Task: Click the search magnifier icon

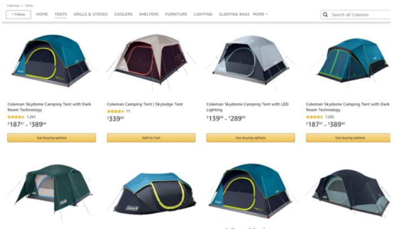Action: pyautogui.click(x=325, y=15)
